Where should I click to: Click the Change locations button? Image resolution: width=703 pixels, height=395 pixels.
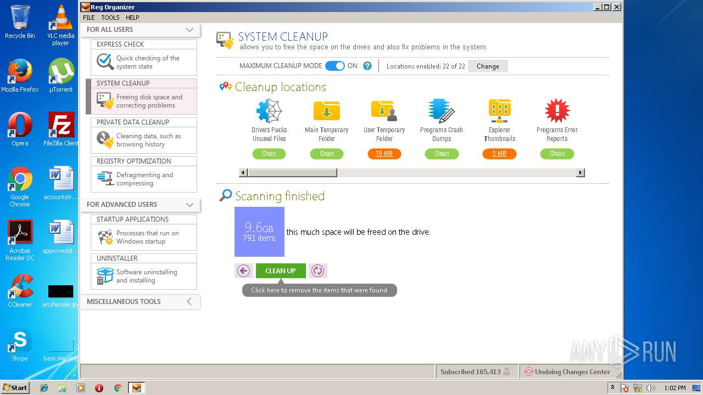tap(488, 66)
